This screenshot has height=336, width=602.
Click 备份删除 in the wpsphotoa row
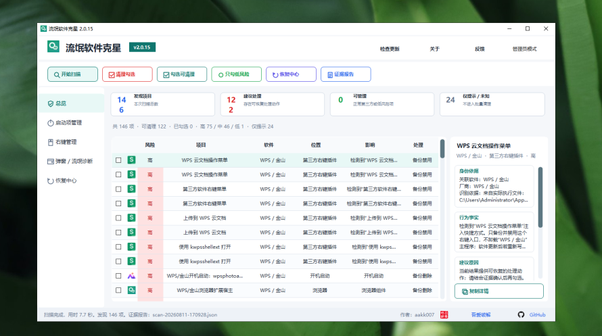422,276
